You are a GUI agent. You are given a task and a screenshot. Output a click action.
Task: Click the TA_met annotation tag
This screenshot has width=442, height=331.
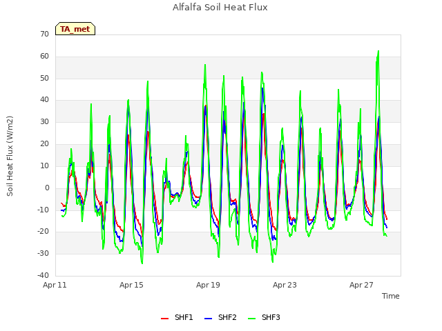[x=75, y=29]
